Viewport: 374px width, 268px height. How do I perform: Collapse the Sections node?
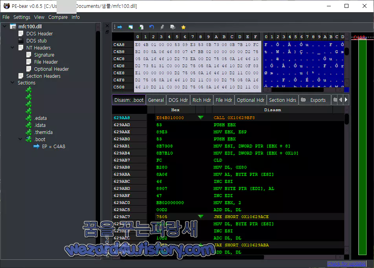point(13,83)
